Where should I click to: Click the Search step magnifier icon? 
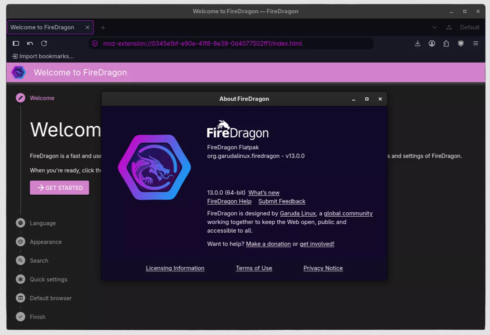coord(21,260)
